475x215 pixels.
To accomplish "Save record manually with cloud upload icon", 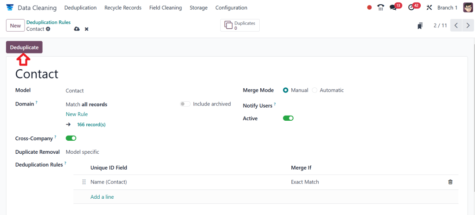I will click(77, 29).
